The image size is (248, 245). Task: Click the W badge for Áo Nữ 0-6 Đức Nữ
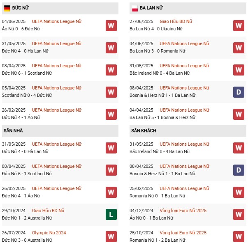click(x=111, y=25)
